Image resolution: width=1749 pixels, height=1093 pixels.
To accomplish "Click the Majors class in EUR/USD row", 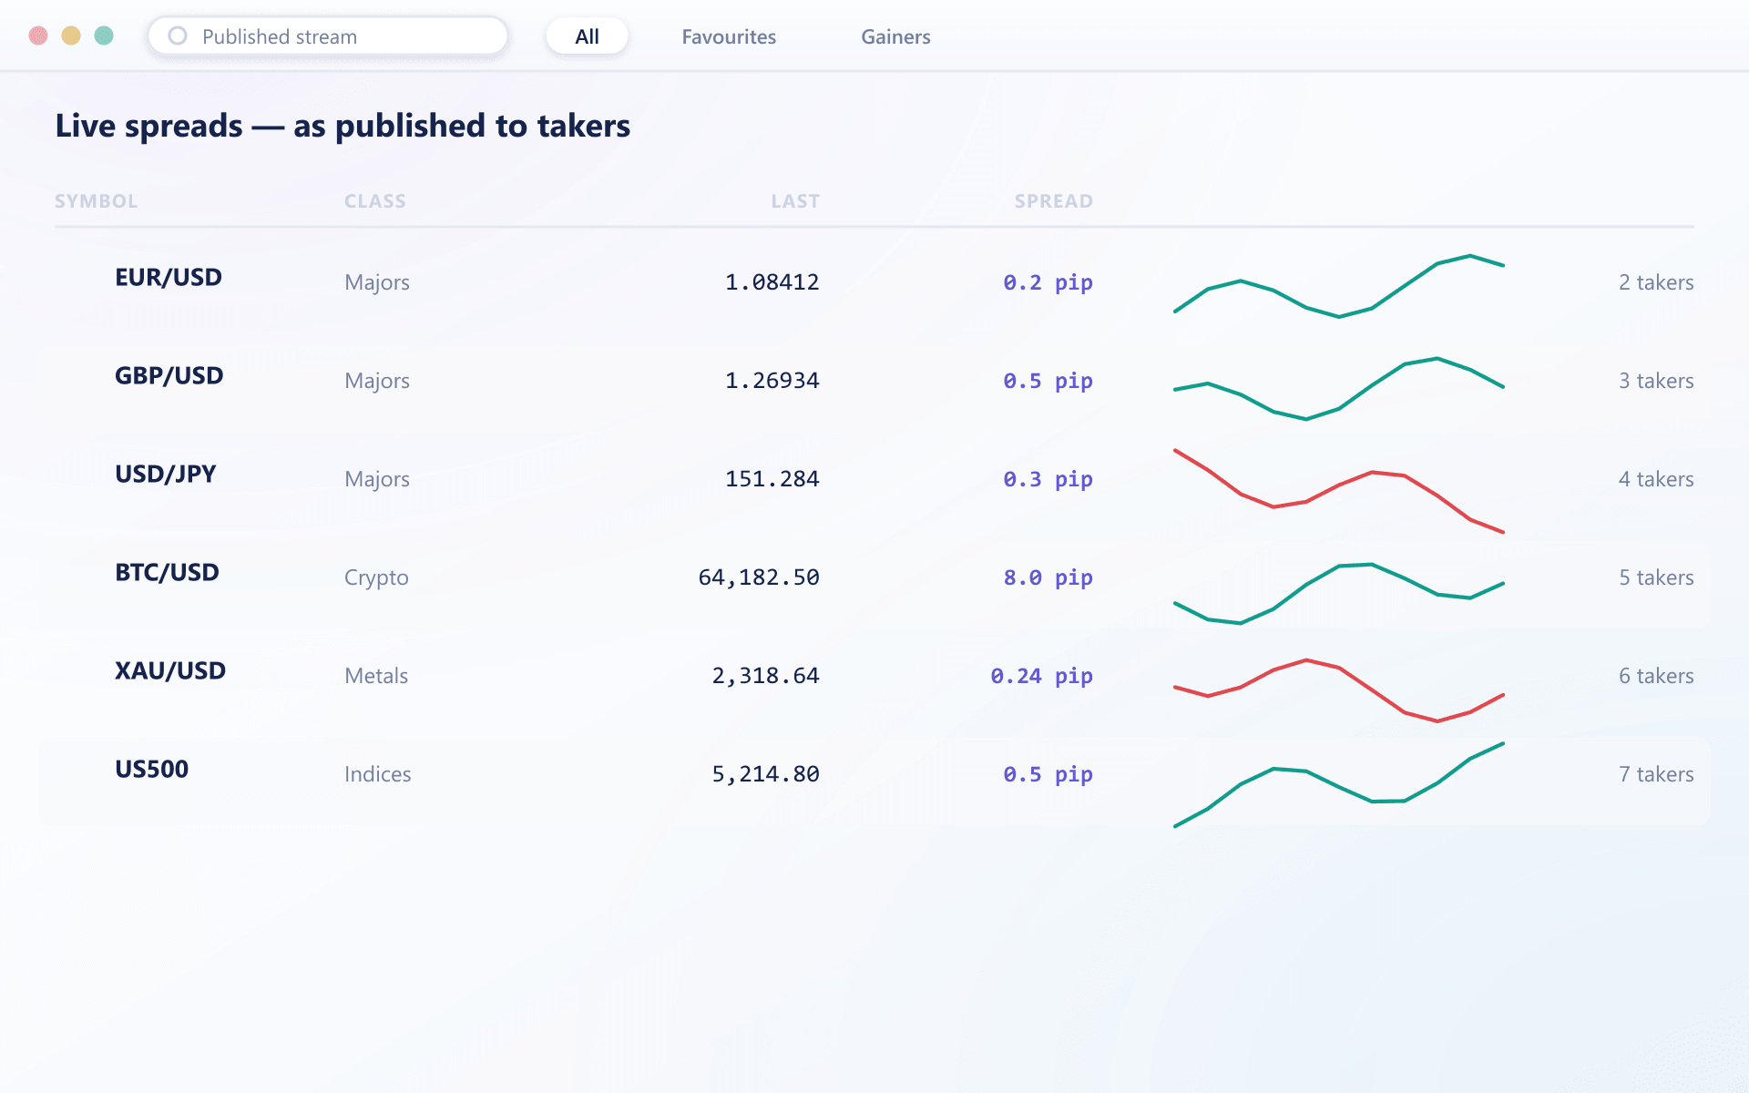I will tap(377, 282).
